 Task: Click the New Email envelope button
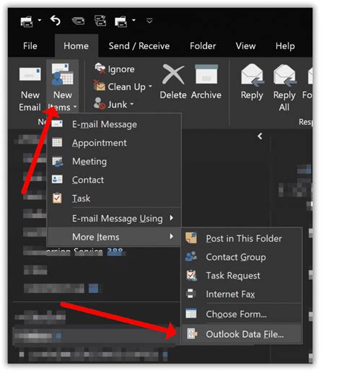pos(30,89)
